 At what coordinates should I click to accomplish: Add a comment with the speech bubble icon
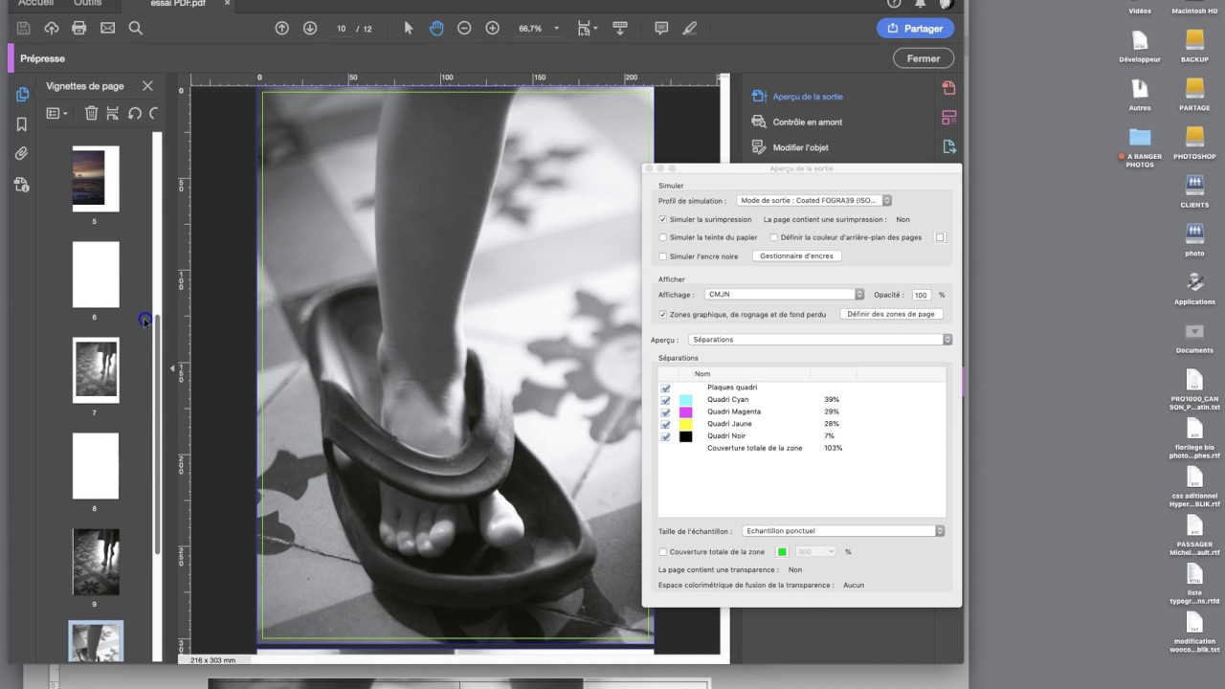point(661,29)
